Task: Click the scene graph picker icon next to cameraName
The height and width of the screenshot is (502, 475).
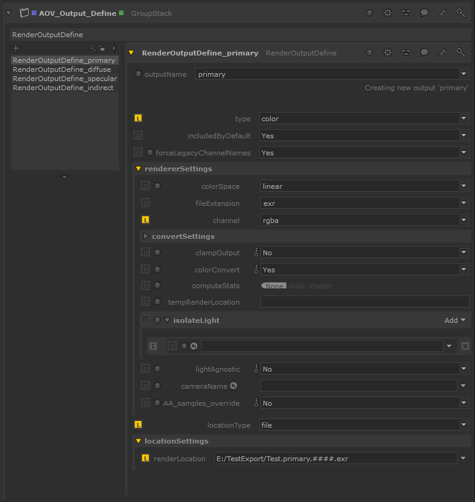Action: click(x=233, y=386)
